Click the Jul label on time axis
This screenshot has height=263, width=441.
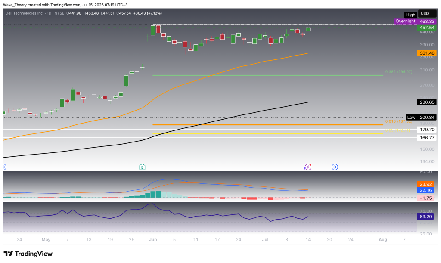point(265,240)
